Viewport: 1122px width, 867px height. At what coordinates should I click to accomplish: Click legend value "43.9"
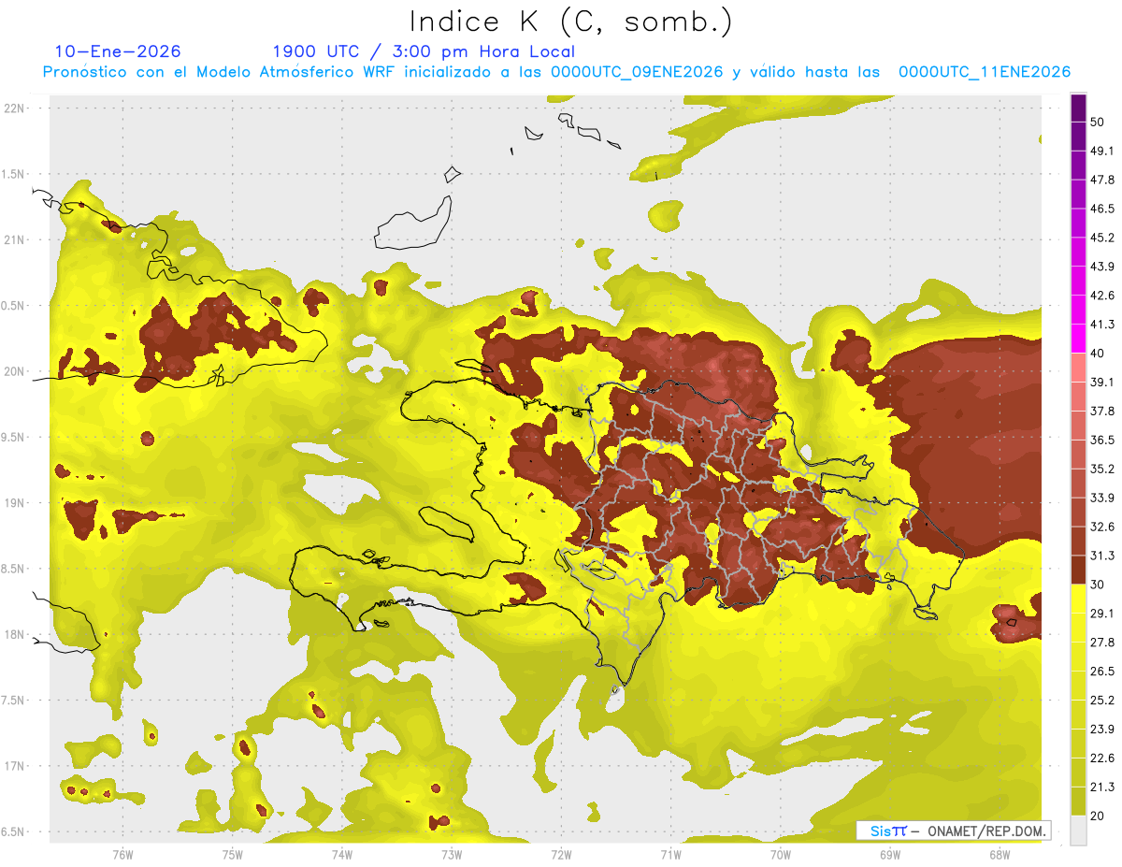coord(1102,267)
